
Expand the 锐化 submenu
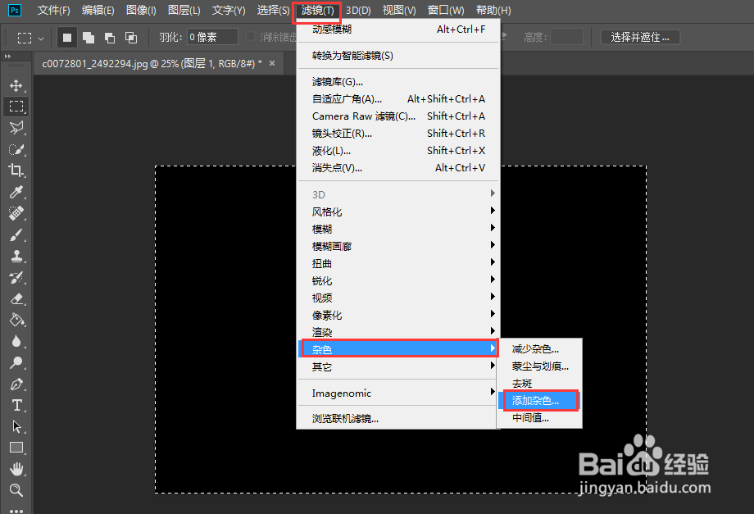pos(398,281)
